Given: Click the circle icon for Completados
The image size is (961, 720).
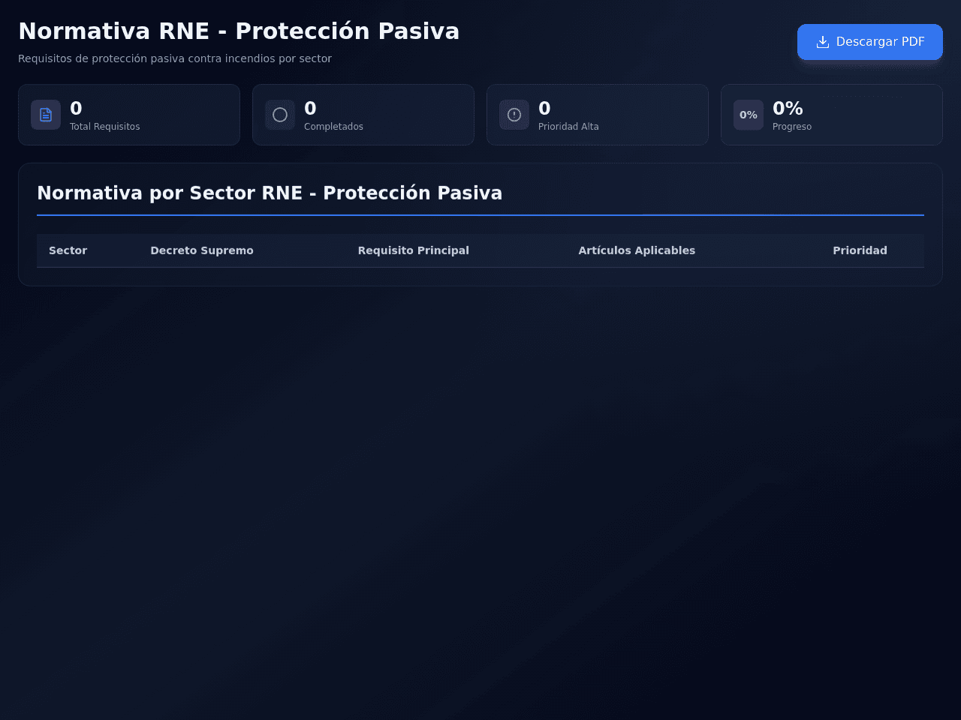Looking at the screenshot, I should (x=280, y=115).
